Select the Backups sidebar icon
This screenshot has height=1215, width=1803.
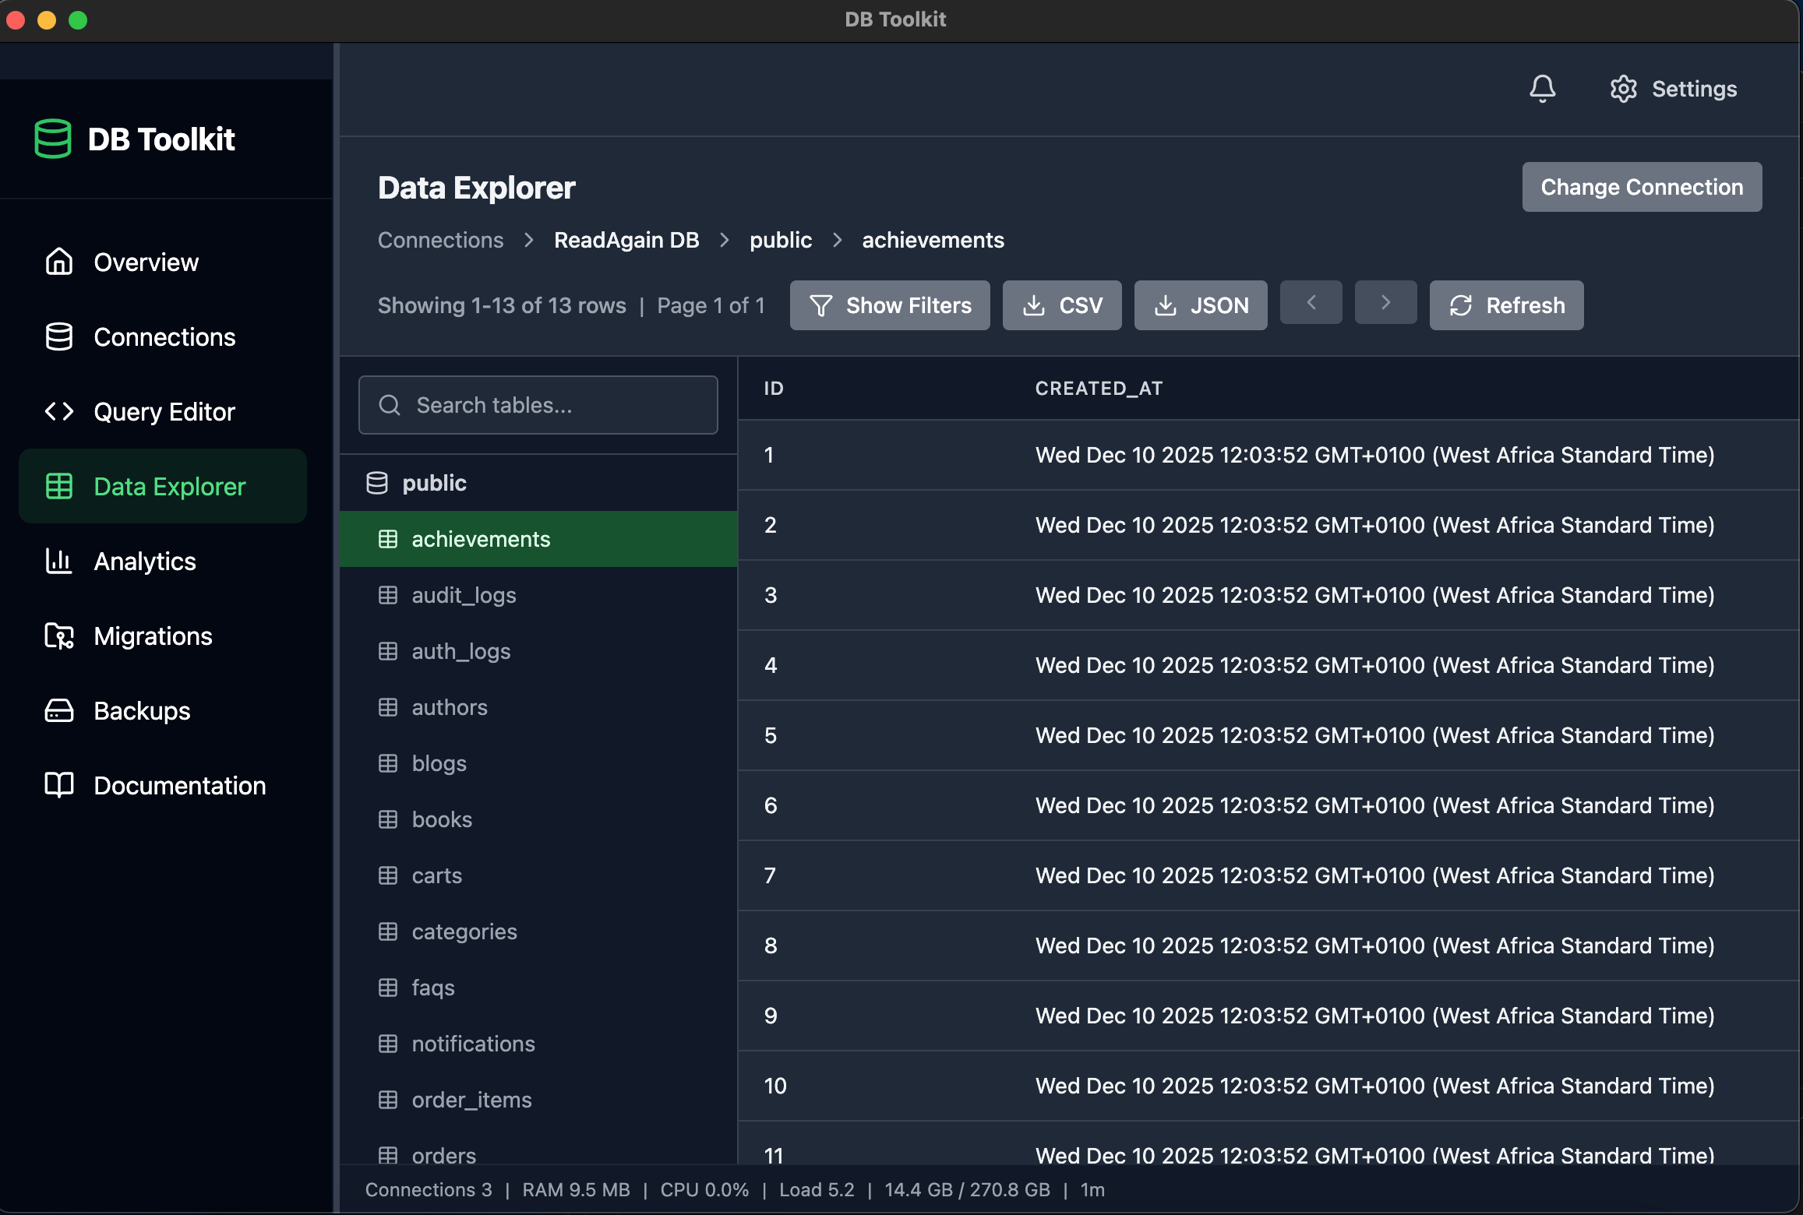pyautogui.click(x=58, y=710)
